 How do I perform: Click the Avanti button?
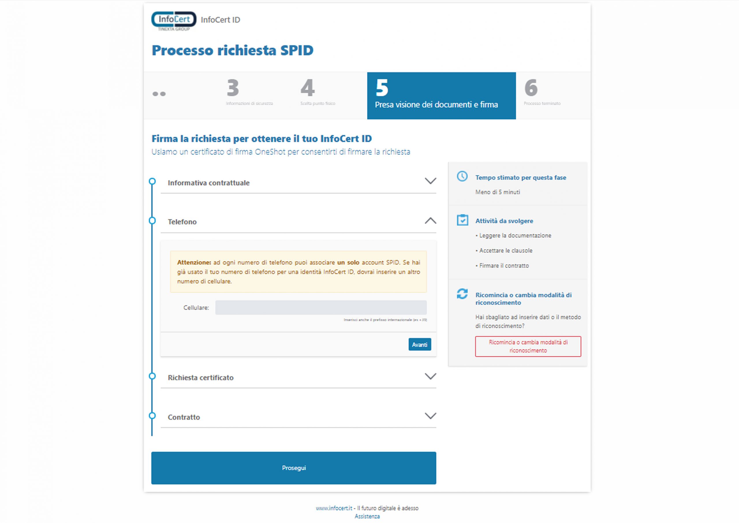point(420,344)
